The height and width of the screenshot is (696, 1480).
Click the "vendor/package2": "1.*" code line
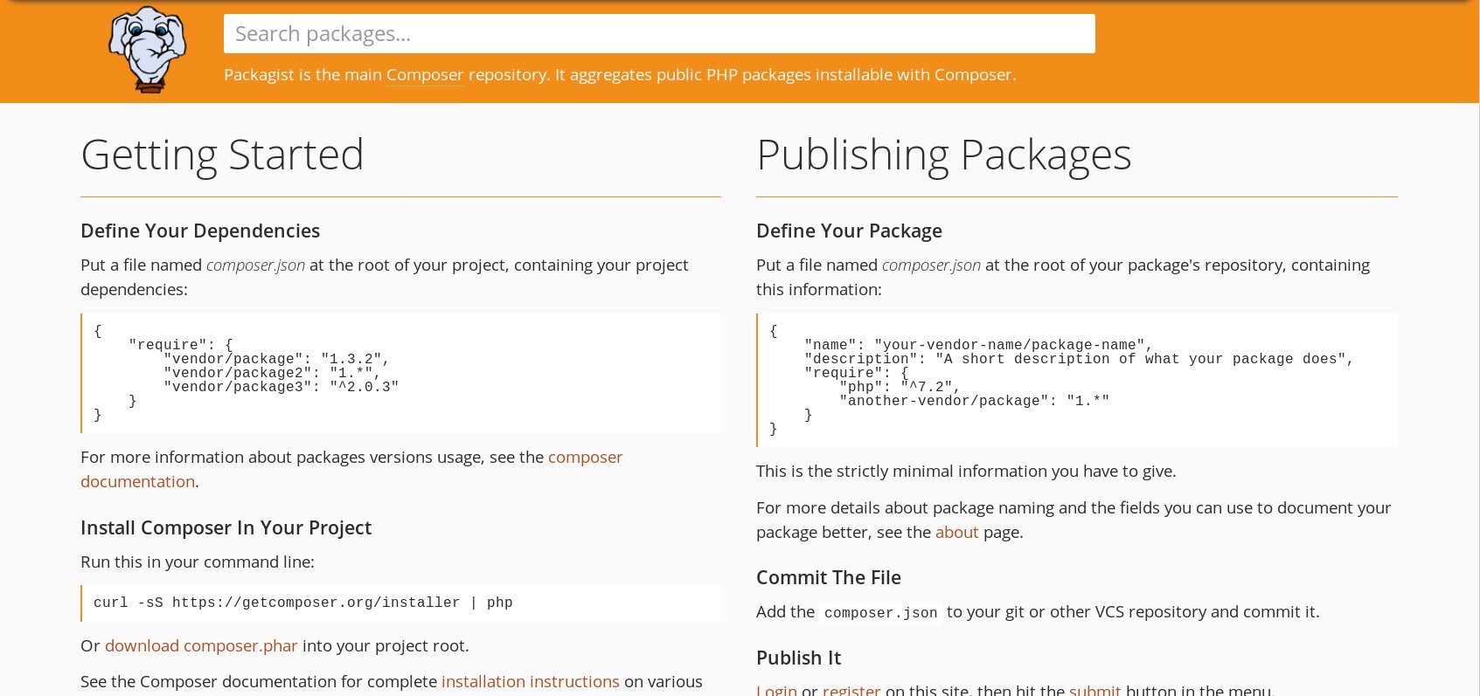tap(272, 373)
